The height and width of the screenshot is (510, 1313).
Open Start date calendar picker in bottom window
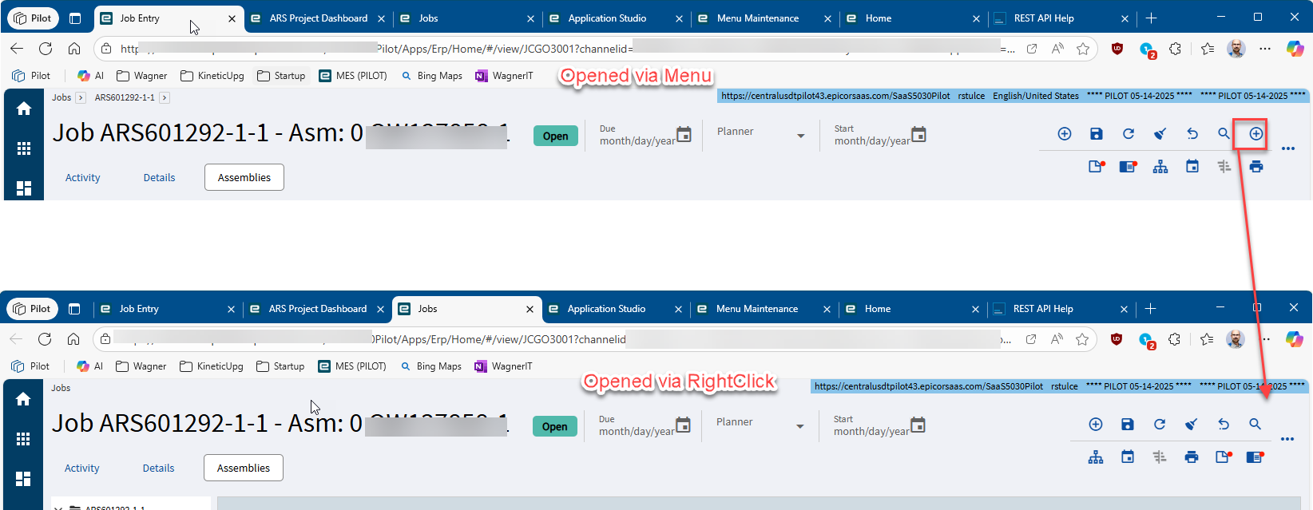(x=918, y=425)
